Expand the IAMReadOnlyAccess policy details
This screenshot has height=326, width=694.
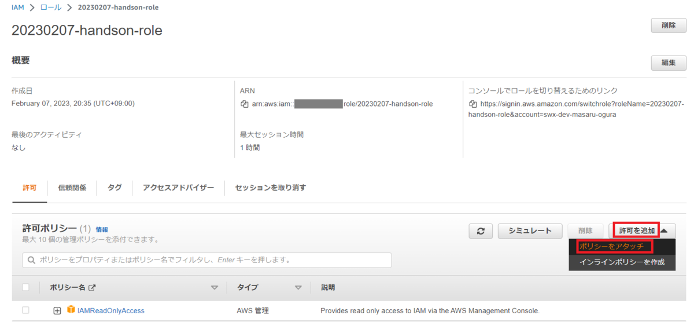tap(57, 311)
